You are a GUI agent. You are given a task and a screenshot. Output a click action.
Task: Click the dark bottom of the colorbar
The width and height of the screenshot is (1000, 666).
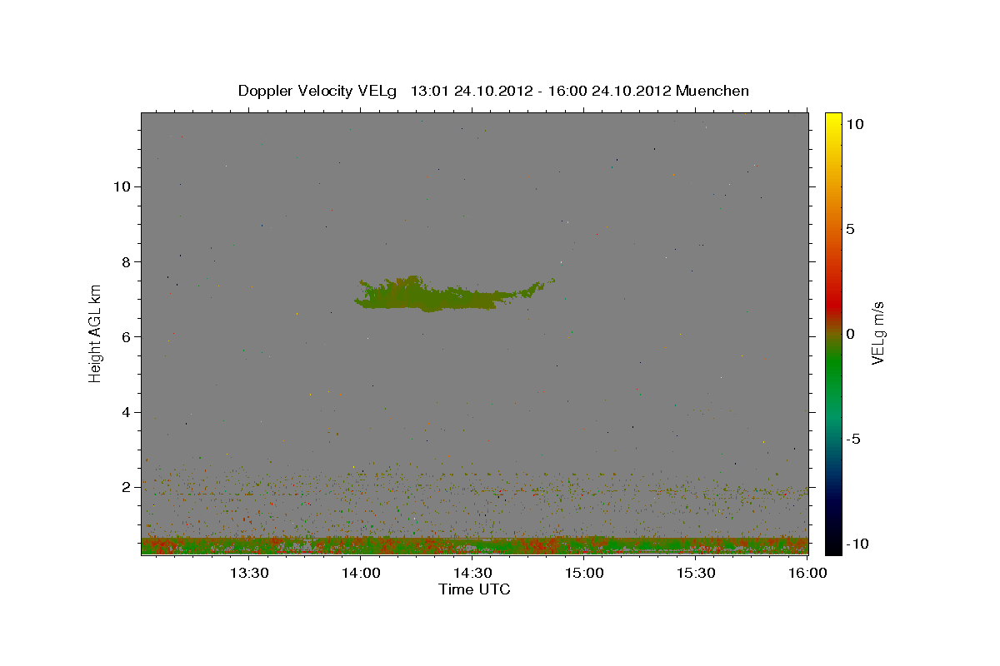[832, 537]
